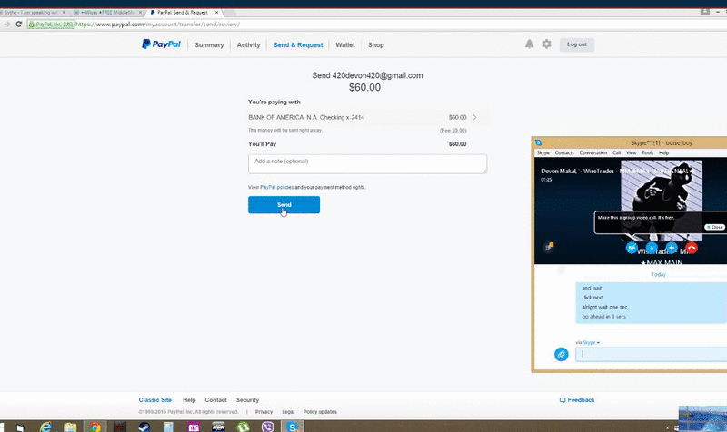Click the PayPal logo
The width and height of the screenshot is (727, 432).
(161, 44)
